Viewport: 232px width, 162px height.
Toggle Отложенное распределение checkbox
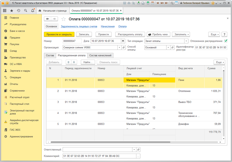[226, 41]
